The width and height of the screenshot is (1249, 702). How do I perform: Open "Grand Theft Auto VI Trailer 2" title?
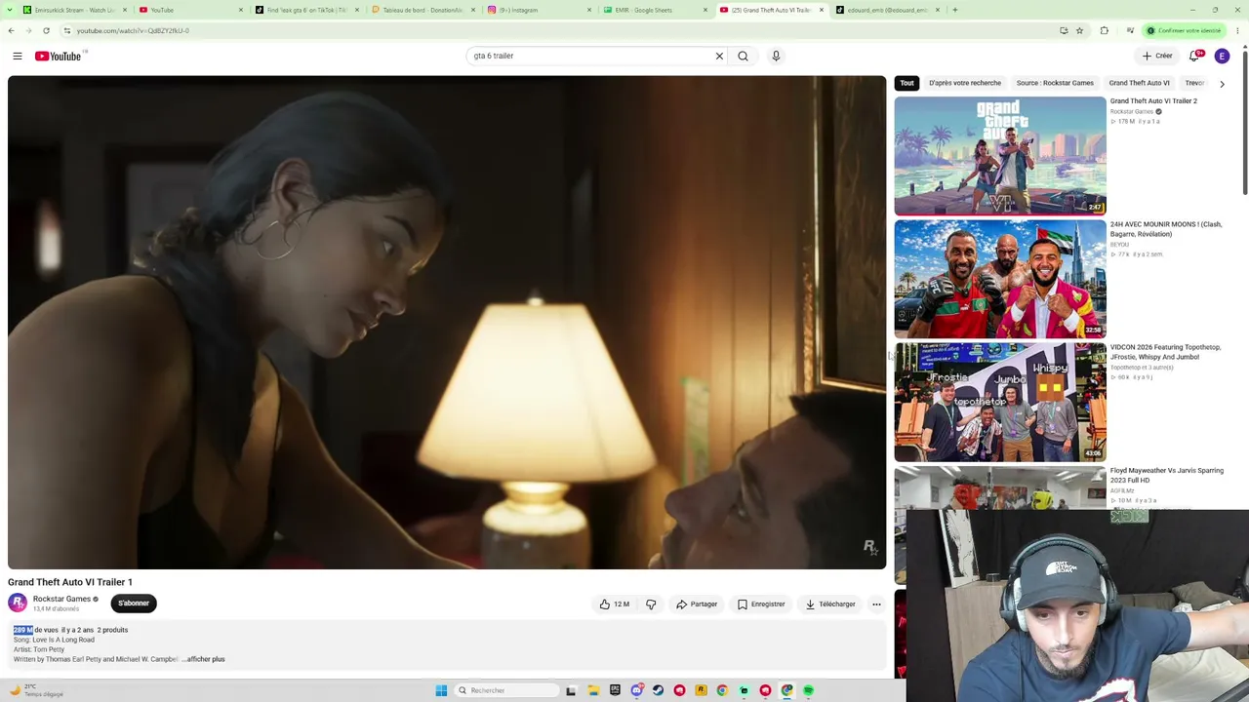[1153, 101]
